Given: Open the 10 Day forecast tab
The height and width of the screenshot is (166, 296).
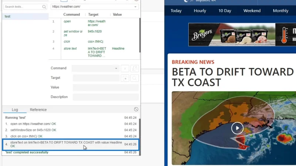Looking at the screenshot, I should click(225, 11).
